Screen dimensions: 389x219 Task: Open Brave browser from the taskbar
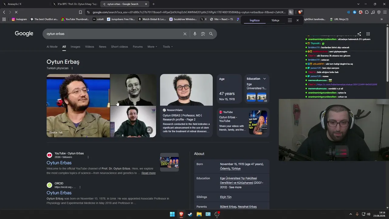[x=181, y=214]
